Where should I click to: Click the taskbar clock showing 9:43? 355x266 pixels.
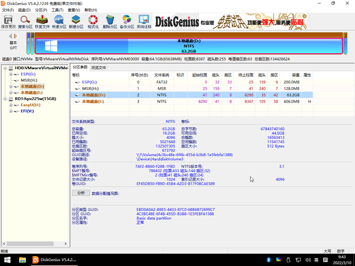(x=342, y=260)
